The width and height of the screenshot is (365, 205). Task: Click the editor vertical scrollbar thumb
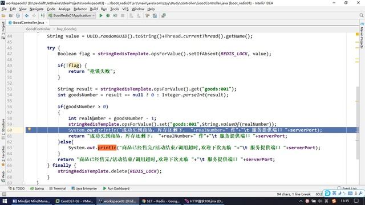coord(358,123)
